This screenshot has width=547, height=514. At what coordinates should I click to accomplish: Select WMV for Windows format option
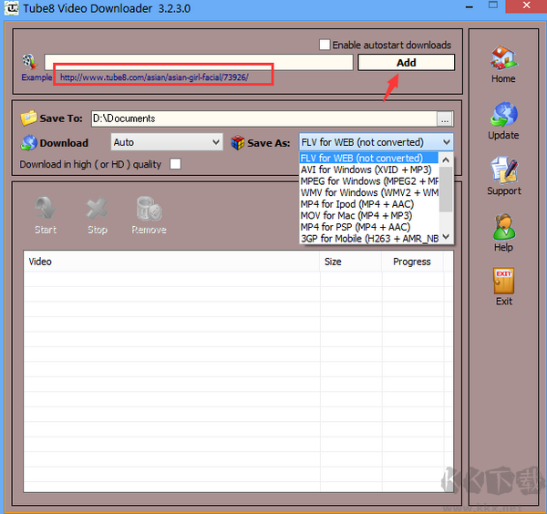point(368,192)
